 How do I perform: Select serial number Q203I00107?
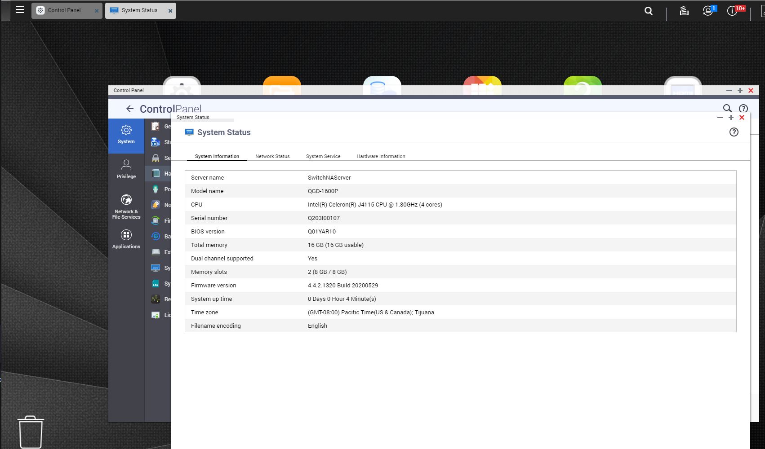[324, 218]
